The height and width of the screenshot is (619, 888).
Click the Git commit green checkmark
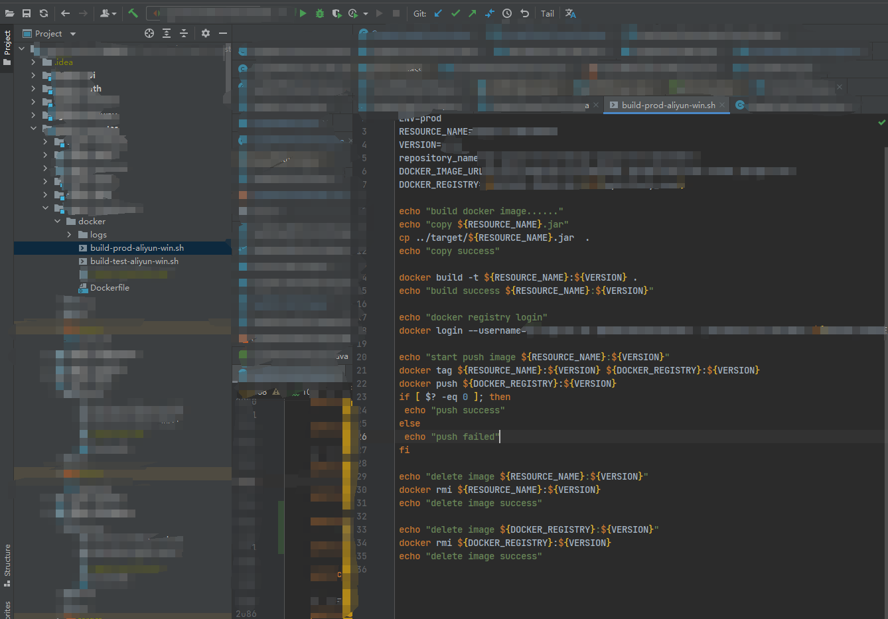pyautogui.click(x=455, y=13)
